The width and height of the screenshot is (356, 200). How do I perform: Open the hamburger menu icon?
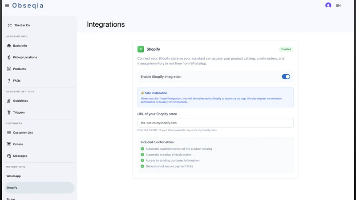(7, 5)
